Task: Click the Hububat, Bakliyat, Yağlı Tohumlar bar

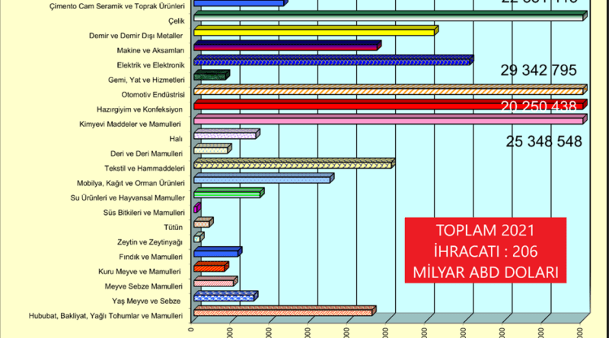Action: (284, 311)
